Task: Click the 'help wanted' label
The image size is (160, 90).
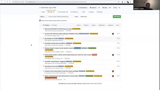Action: point(77,48)
